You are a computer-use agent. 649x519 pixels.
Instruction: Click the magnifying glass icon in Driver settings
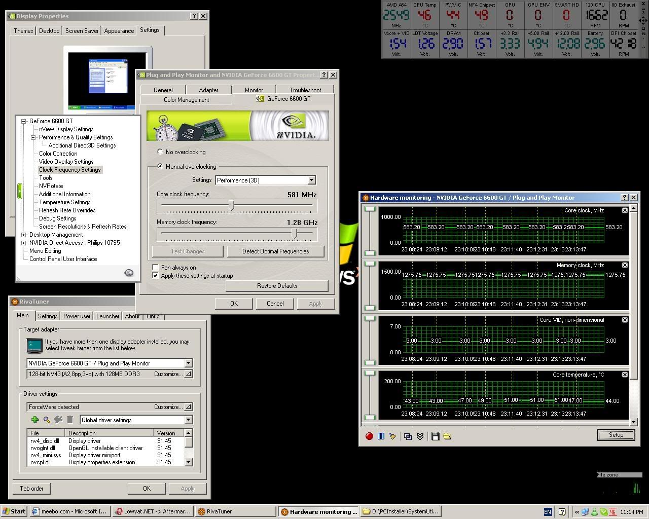pyautogui.click(x=47, y=420)
